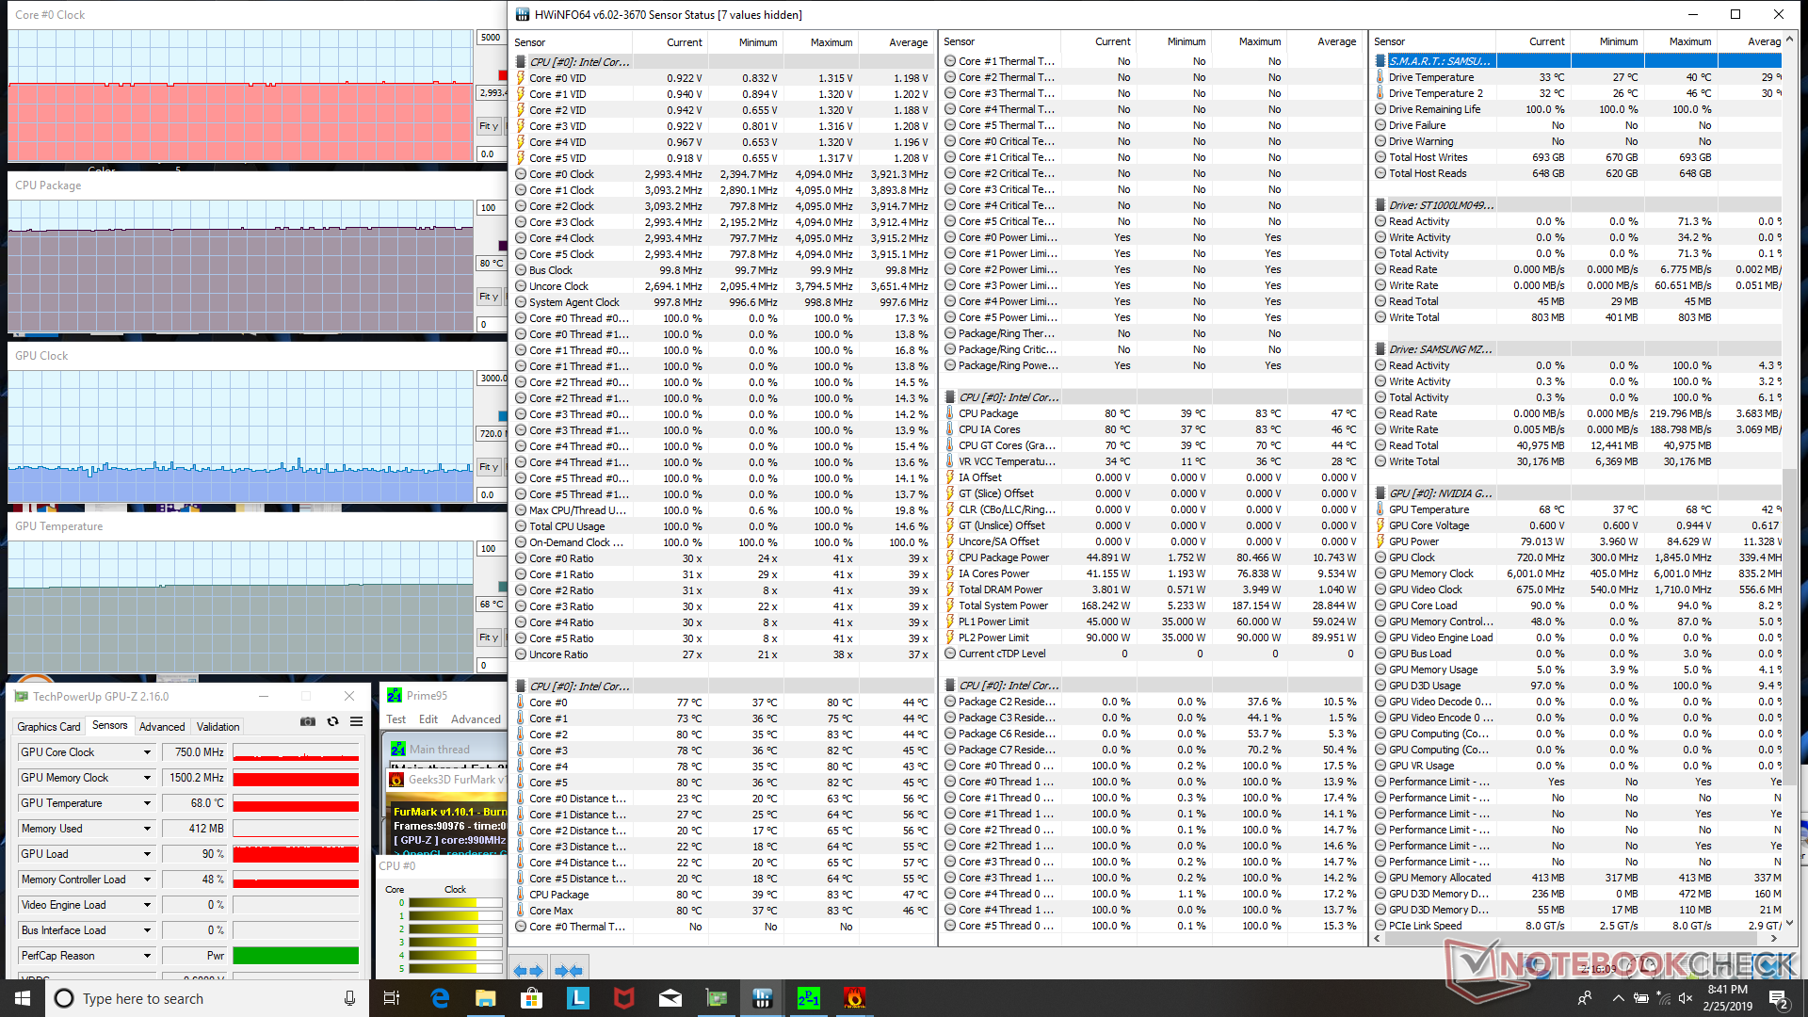Toggle Fit y in GPU Temperature graph
The width and height of the screenshot is (1808, 1017).
[488, 638]
